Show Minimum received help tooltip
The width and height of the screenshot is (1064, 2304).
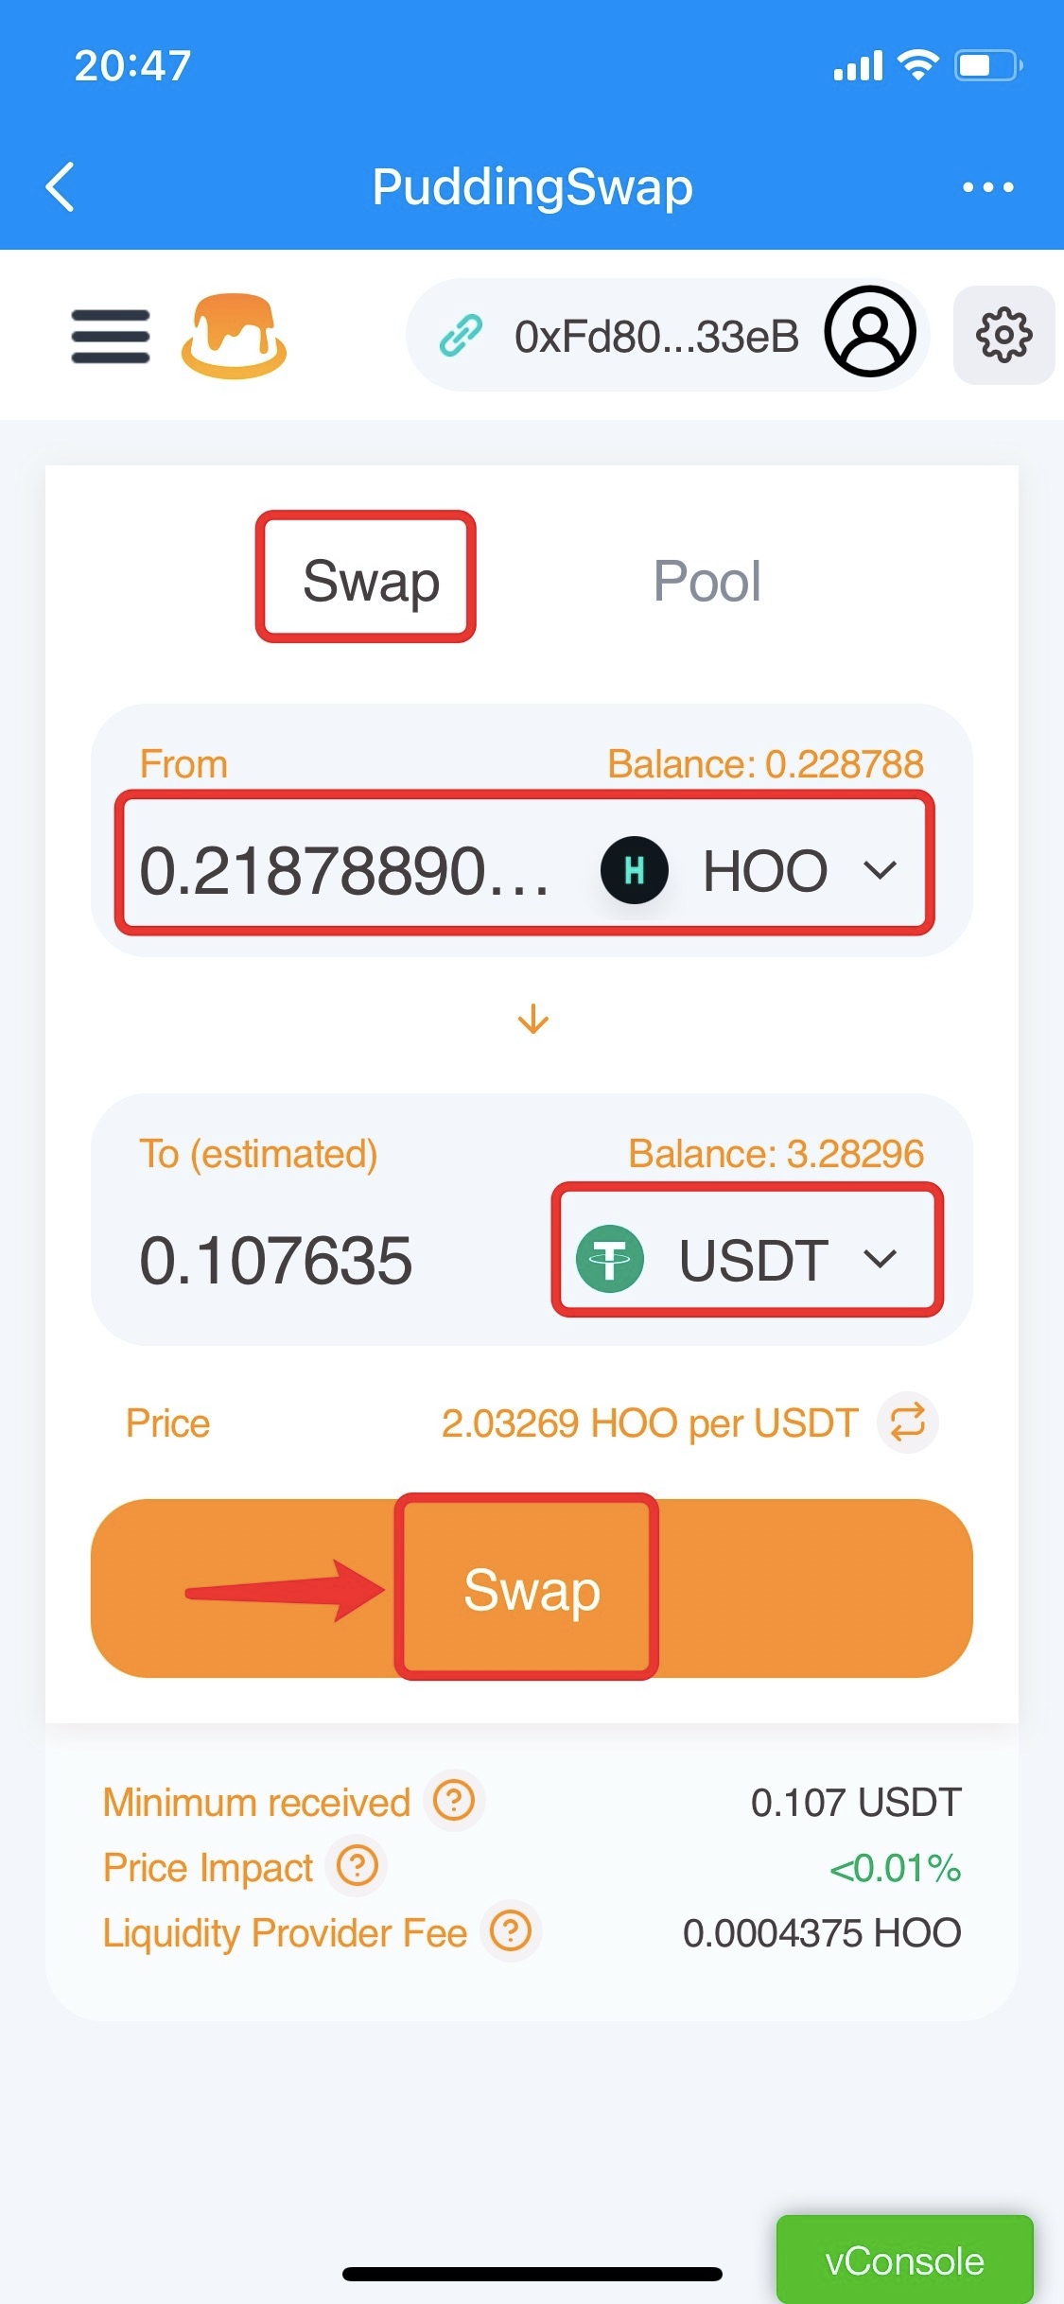[454, 1801]
